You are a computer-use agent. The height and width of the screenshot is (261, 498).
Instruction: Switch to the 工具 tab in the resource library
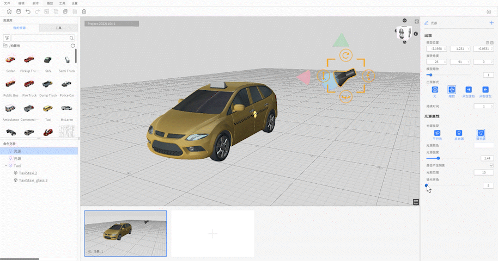coord(58,28)
